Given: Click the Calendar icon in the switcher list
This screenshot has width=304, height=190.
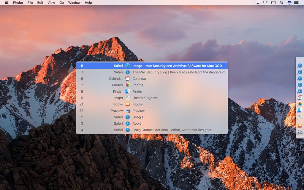Looking at the screenshot, I should (128, 79).
